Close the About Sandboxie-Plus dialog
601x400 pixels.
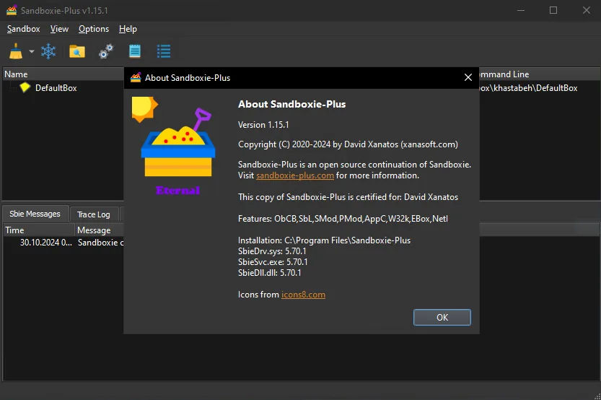coord(468,77)
